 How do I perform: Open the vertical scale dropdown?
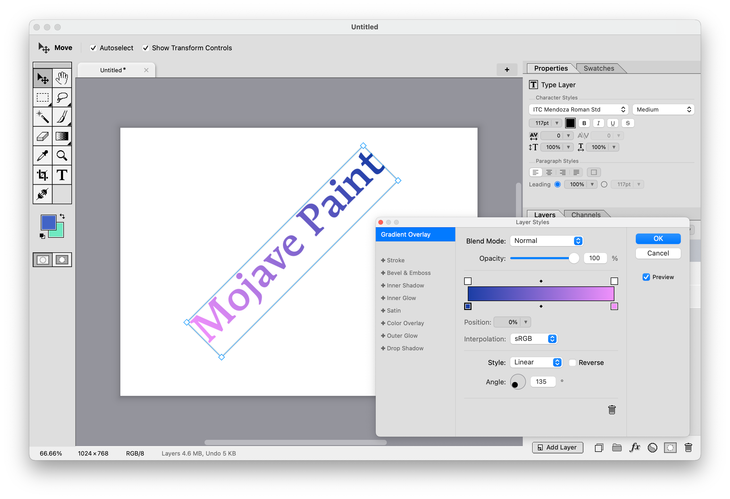point(569,147)
